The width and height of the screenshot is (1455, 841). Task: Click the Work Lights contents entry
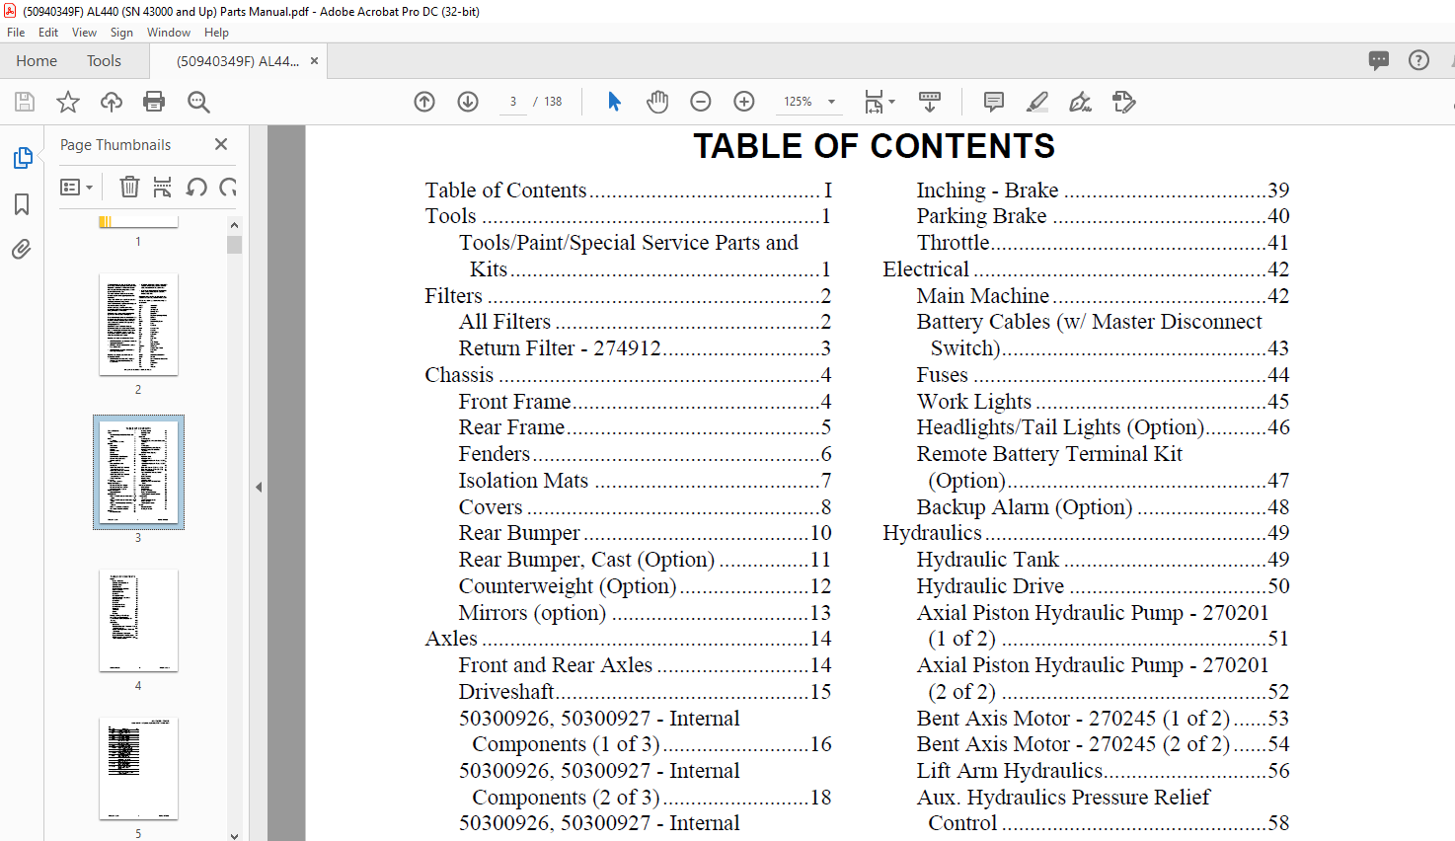(1103, 402)
